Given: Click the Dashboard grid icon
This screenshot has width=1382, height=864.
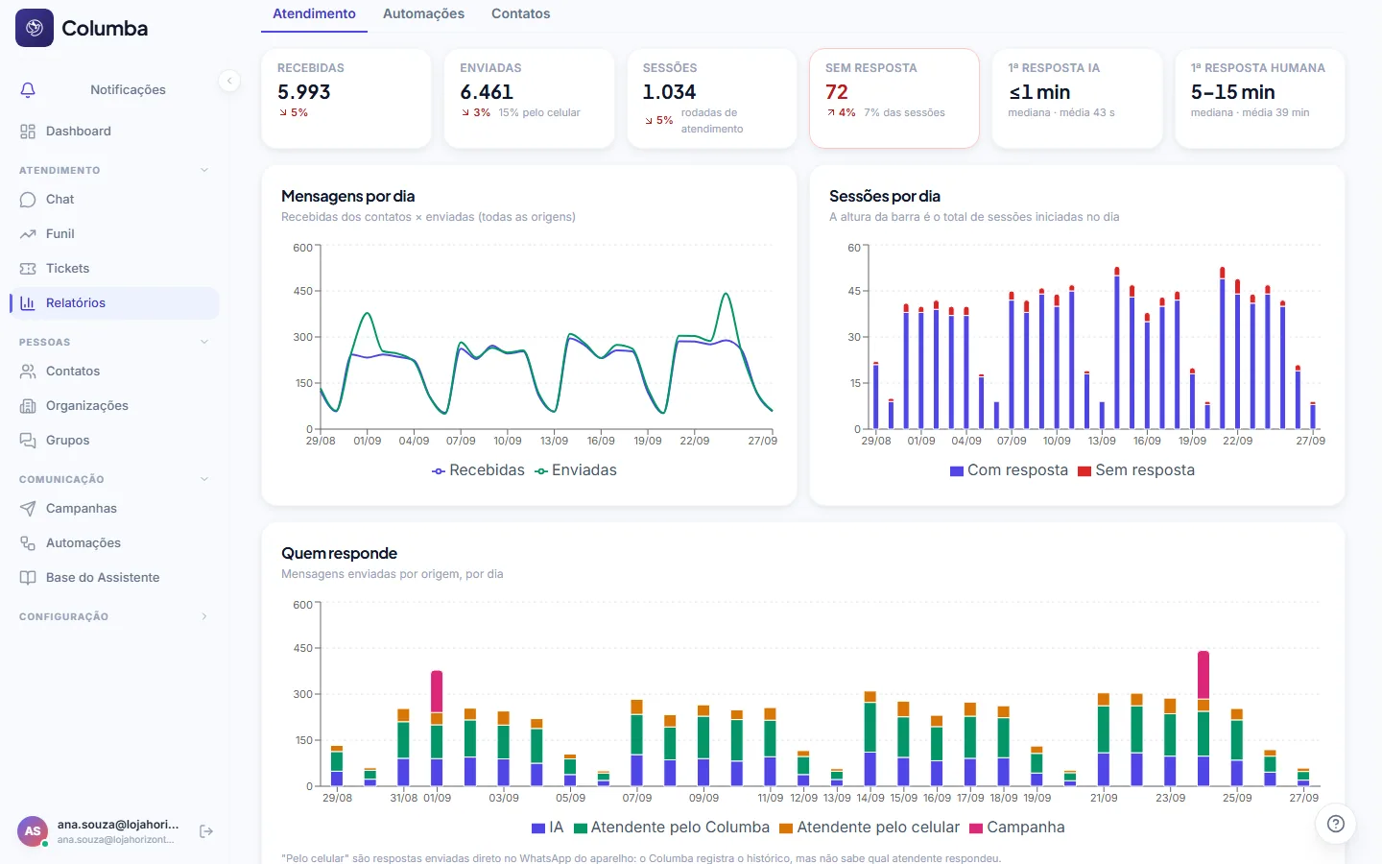Looking at the screenshot, I should point(28,132).
